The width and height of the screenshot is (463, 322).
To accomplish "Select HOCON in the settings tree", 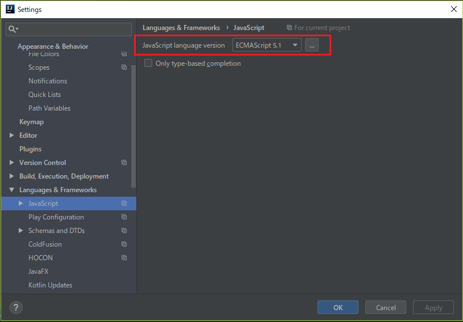I will click(40, 258).
